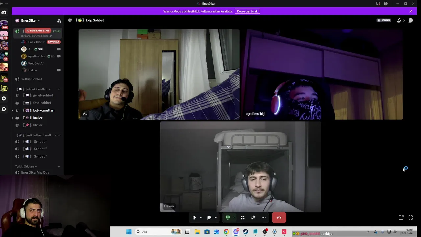Create channel in Sesli Sohbet Kanalları plus

click(59, 135)
